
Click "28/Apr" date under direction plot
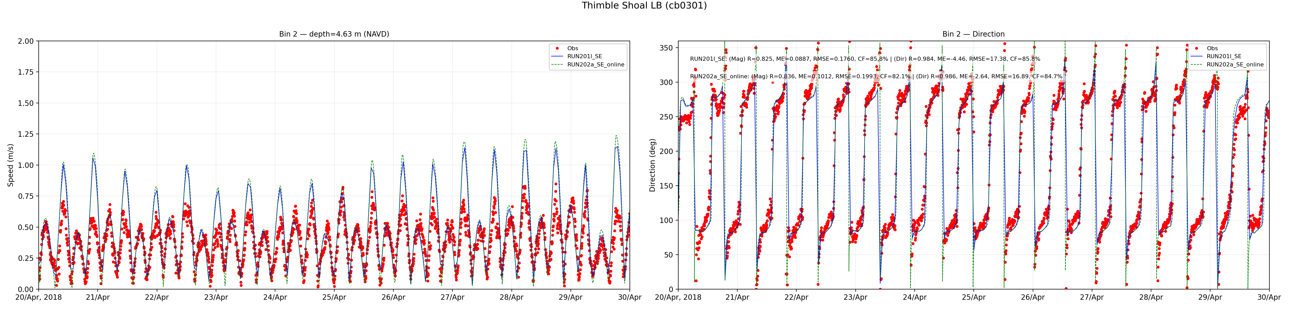click(x=1151, y=297)
